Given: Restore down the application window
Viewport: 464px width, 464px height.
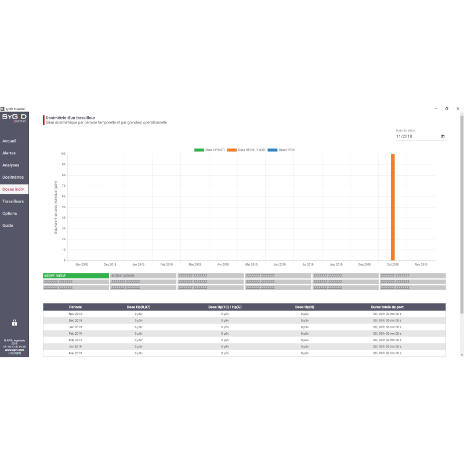Looking at the screenshot, I should [447, 108].
